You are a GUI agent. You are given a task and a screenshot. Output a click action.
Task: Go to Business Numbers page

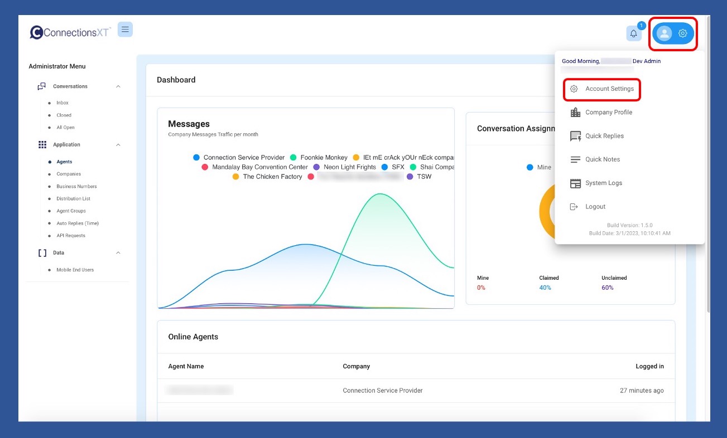click(x=76, y=187)
